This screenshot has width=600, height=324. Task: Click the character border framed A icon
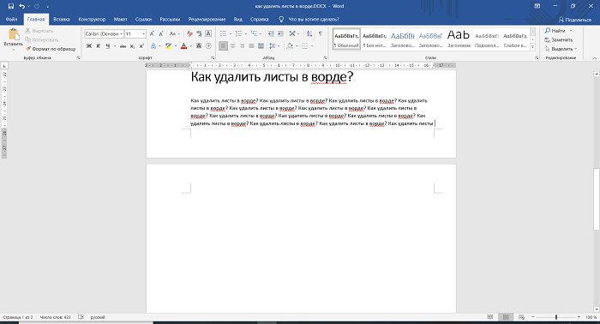[x=208, y=34]
